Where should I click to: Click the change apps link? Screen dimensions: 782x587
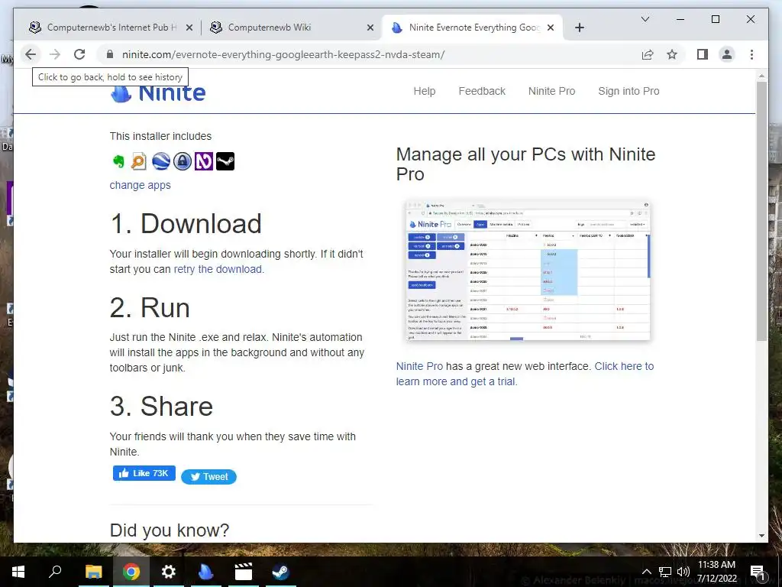[141, 185]
